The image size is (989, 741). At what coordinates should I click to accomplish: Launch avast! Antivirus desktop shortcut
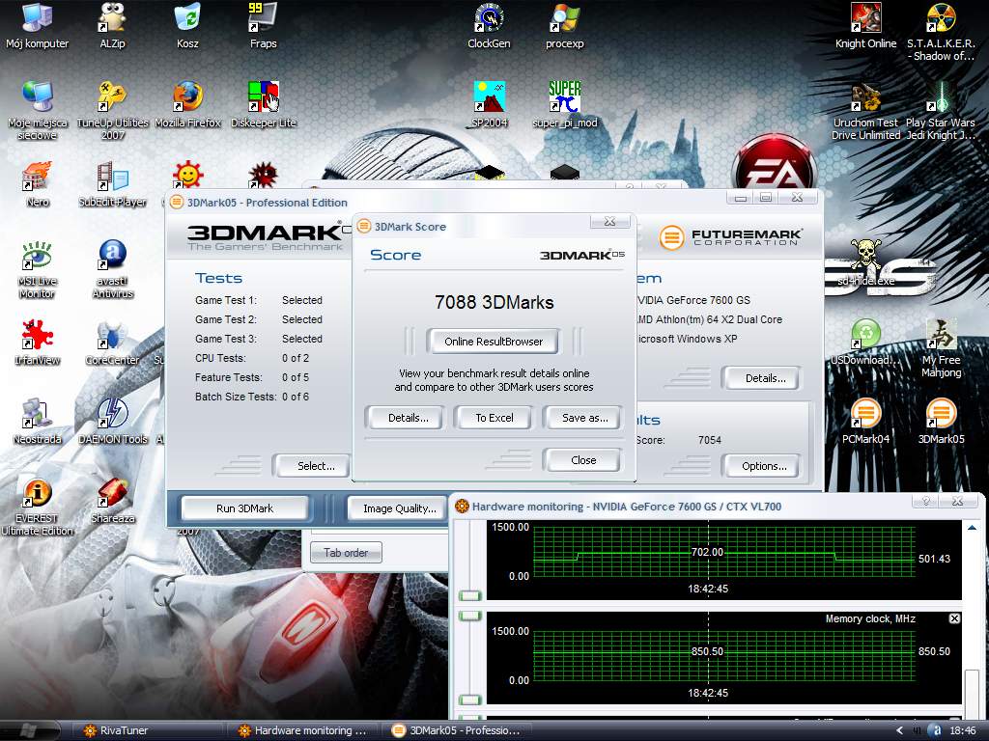tap(112, 270)
